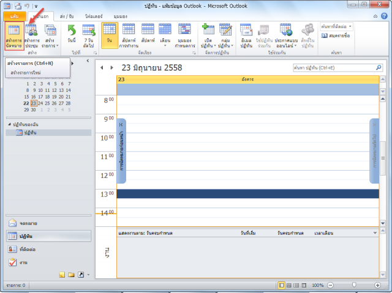The width and height of the screenshot is (392, 293).
Task: Switch to Work Week view
Action: [129, 35]
